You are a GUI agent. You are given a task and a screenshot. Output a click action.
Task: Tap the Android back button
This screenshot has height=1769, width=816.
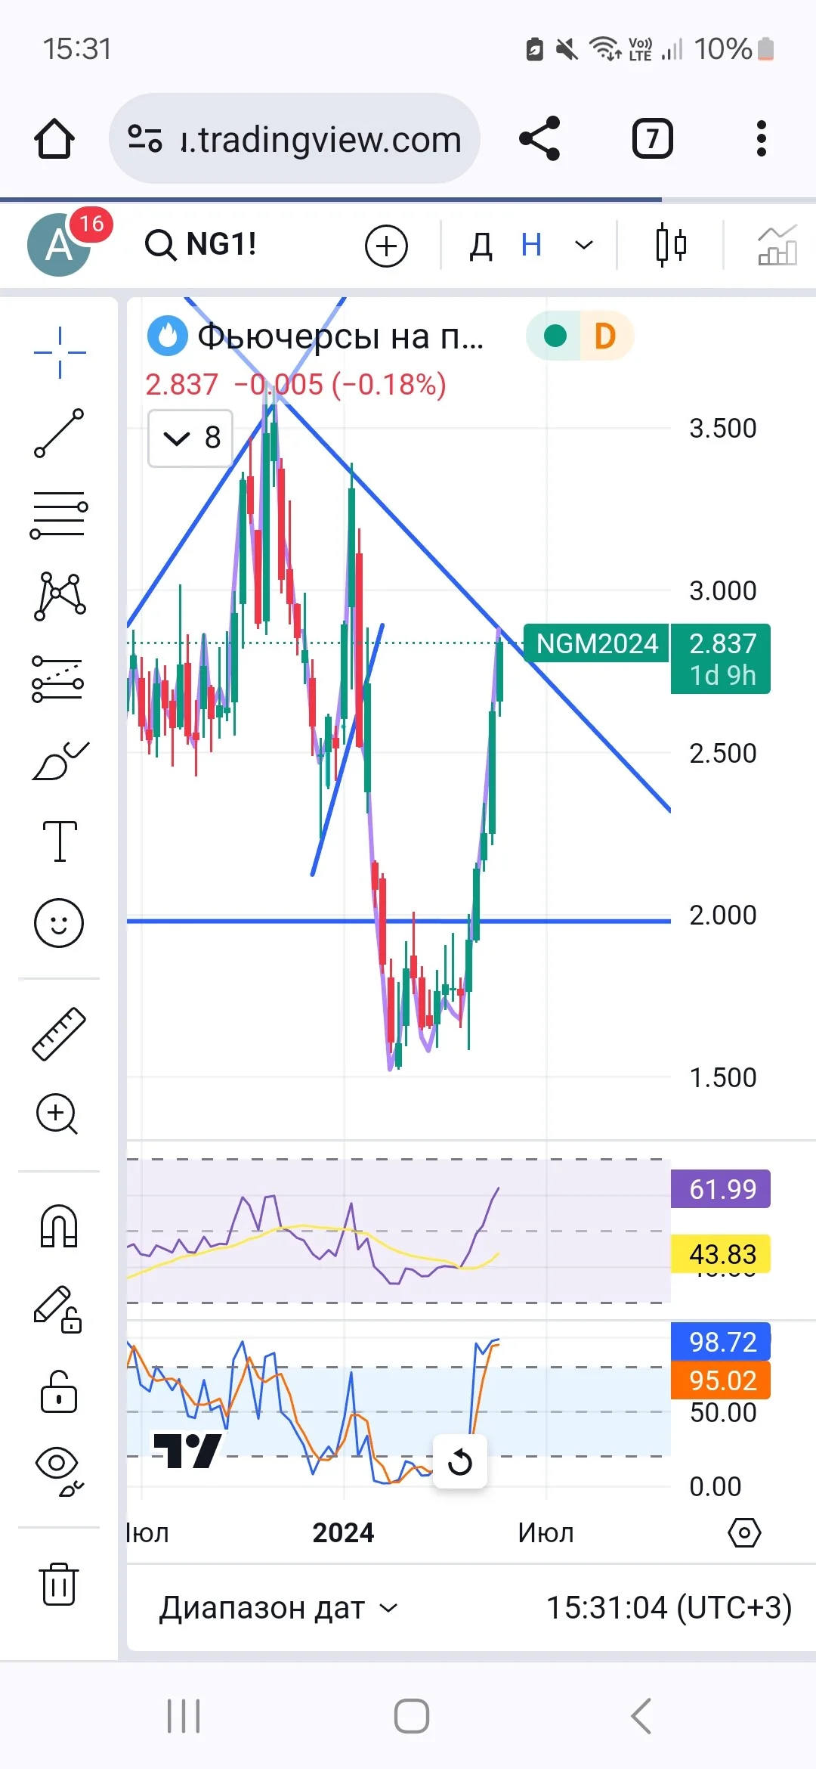pyautogui.click(x=641, y=1716)
